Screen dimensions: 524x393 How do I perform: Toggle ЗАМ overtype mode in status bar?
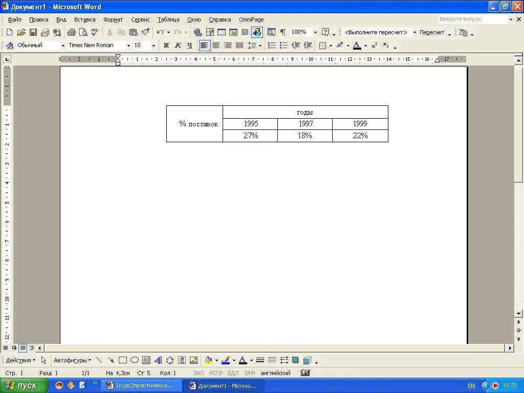[x=249, y=373]
